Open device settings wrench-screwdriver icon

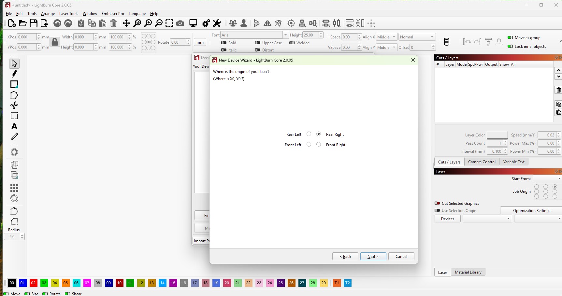[217, 23]
